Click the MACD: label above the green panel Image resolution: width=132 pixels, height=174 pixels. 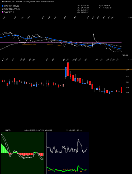[x=8, y=130]
